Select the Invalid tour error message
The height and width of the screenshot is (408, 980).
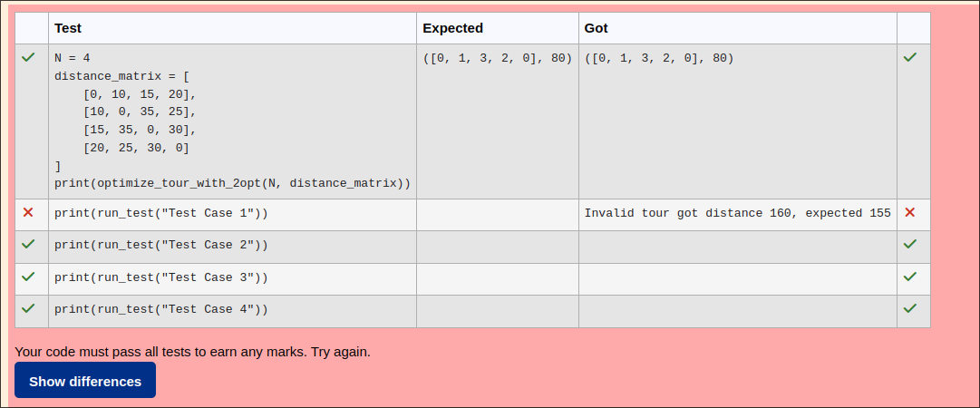pos(737,213)
